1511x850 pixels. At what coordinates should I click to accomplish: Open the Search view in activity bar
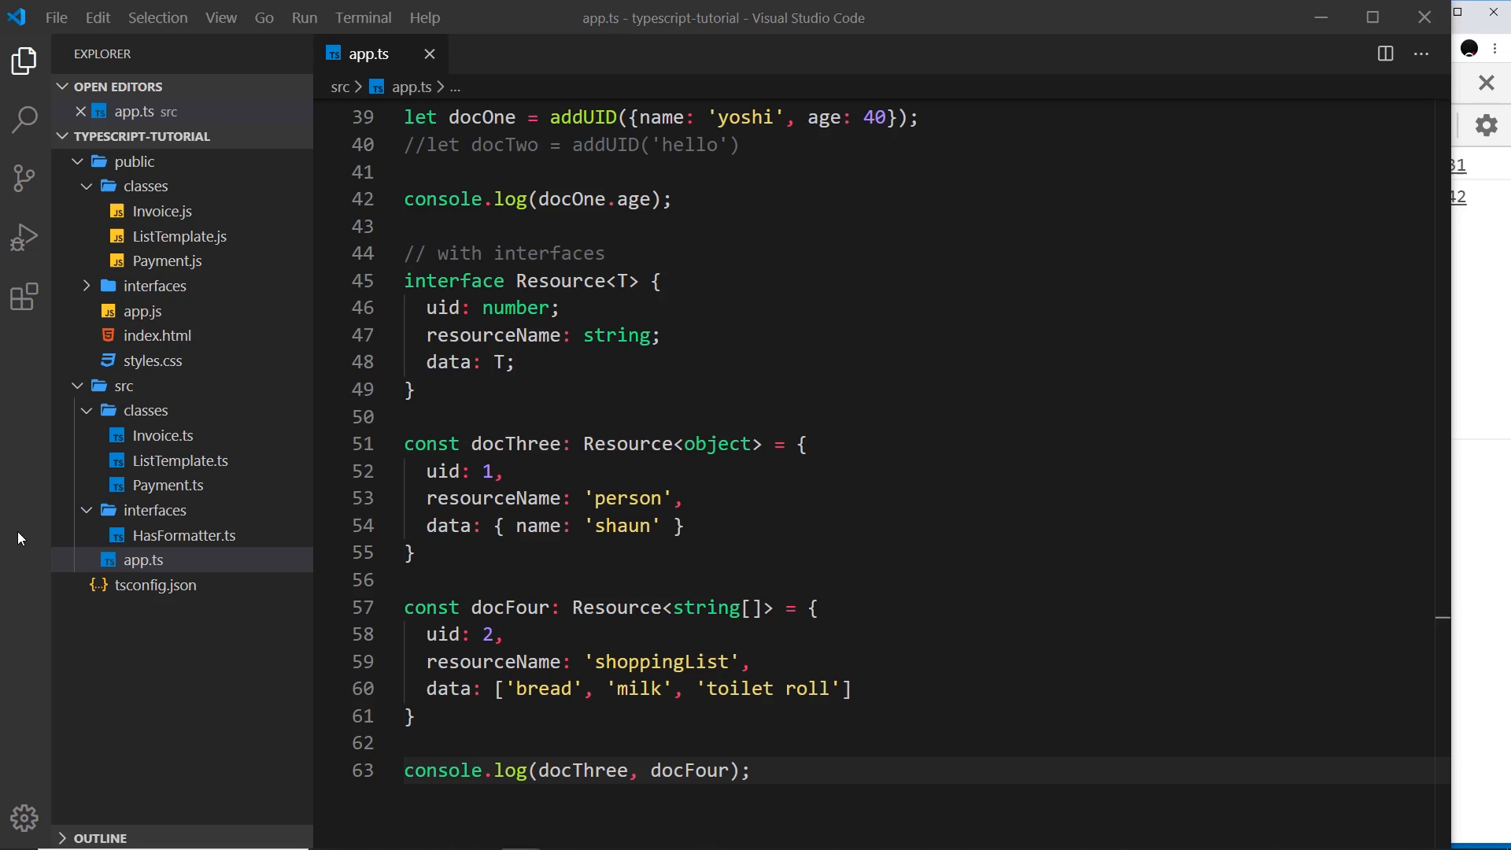(24, 120)
